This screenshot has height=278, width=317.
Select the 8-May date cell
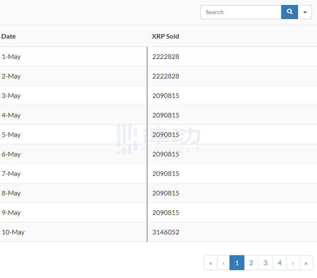(73, 193)
